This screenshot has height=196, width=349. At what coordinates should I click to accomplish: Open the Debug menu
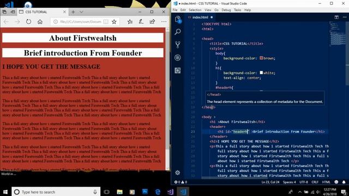pos(226,10)
